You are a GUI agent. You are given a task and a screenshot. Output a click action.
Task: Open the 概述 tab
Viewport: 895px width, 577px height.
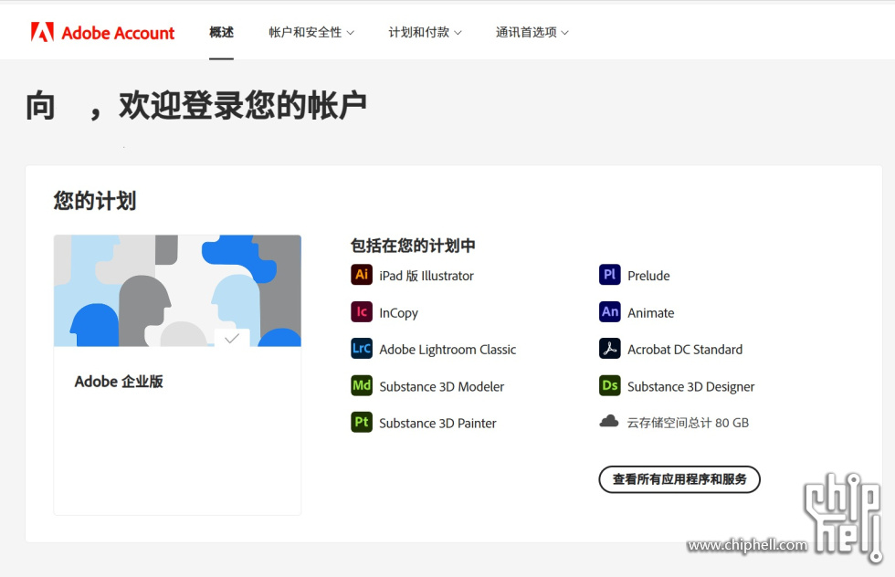pyautogui.click(x=221, y=33)
